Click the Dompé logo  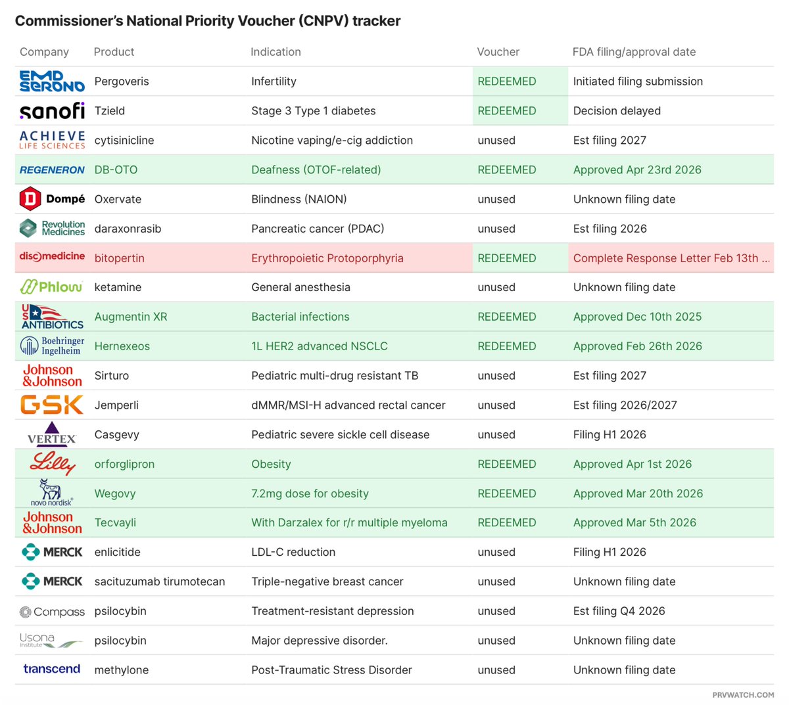point(52,199)
